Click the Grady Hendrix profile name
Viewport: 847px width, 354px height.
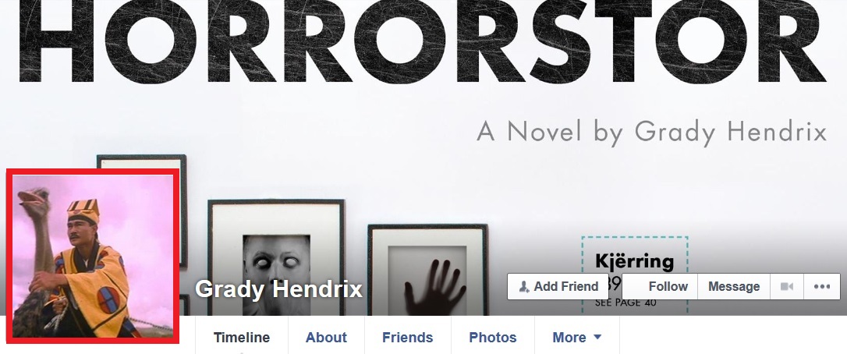tap(278, 289)
